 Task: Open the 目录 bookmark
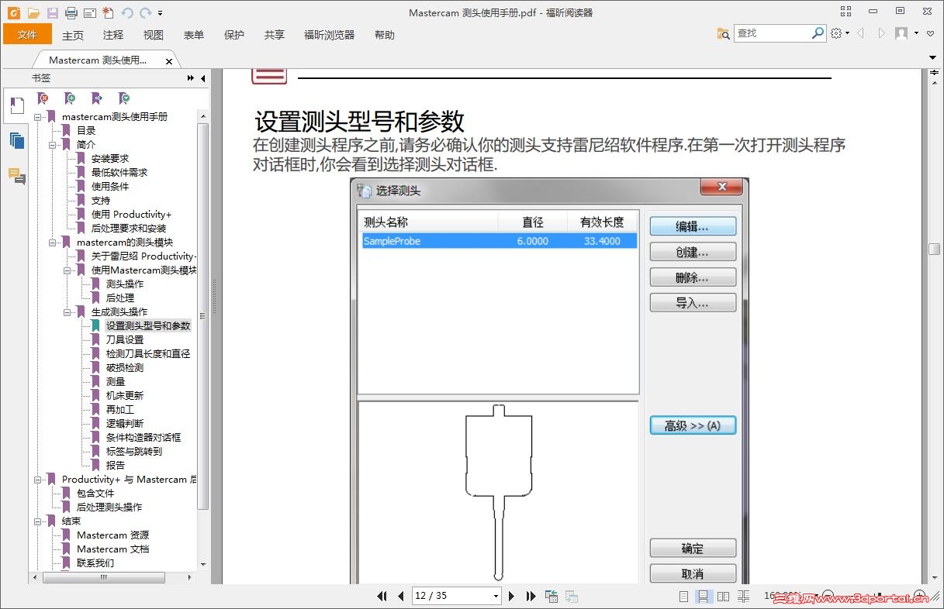(86, 131)
